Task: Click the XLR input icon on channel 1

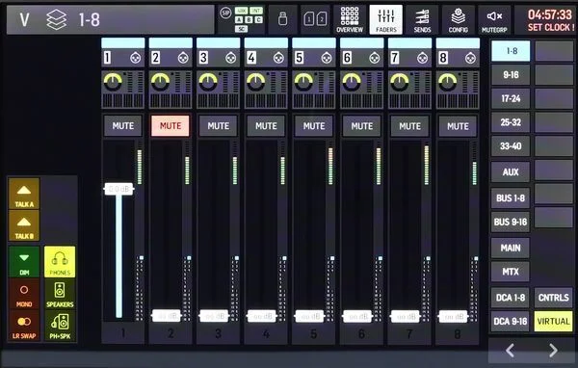Action: tap(135, 58)
